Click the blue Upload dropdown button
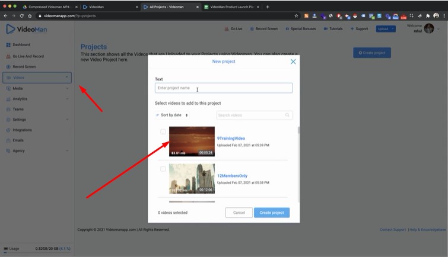448x257 pixels. tap(386, 29)
